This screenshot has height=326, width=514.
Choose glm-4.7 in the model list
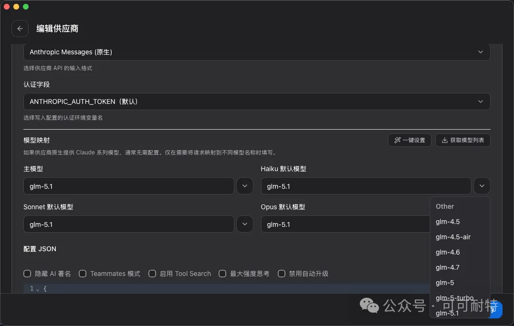click(x=460, y=267)
